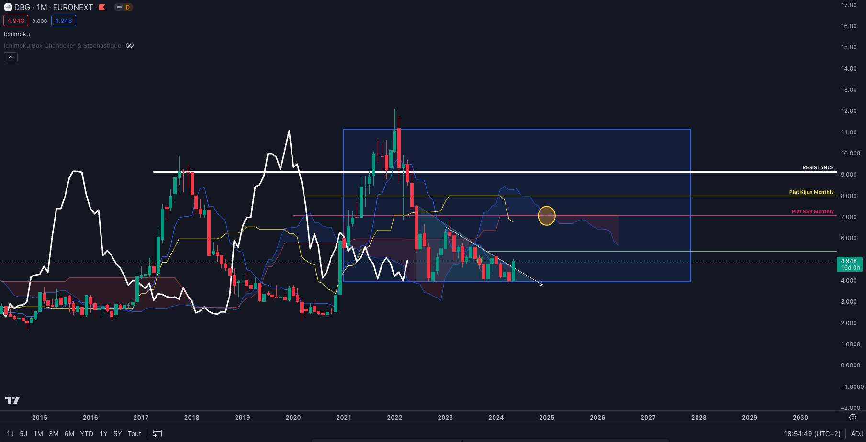Click the green 4.948 price label on scale
866x442 pixels.
(x=849, y=264)
